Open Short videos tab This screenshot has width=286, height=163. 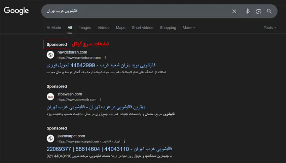point(142,28)
